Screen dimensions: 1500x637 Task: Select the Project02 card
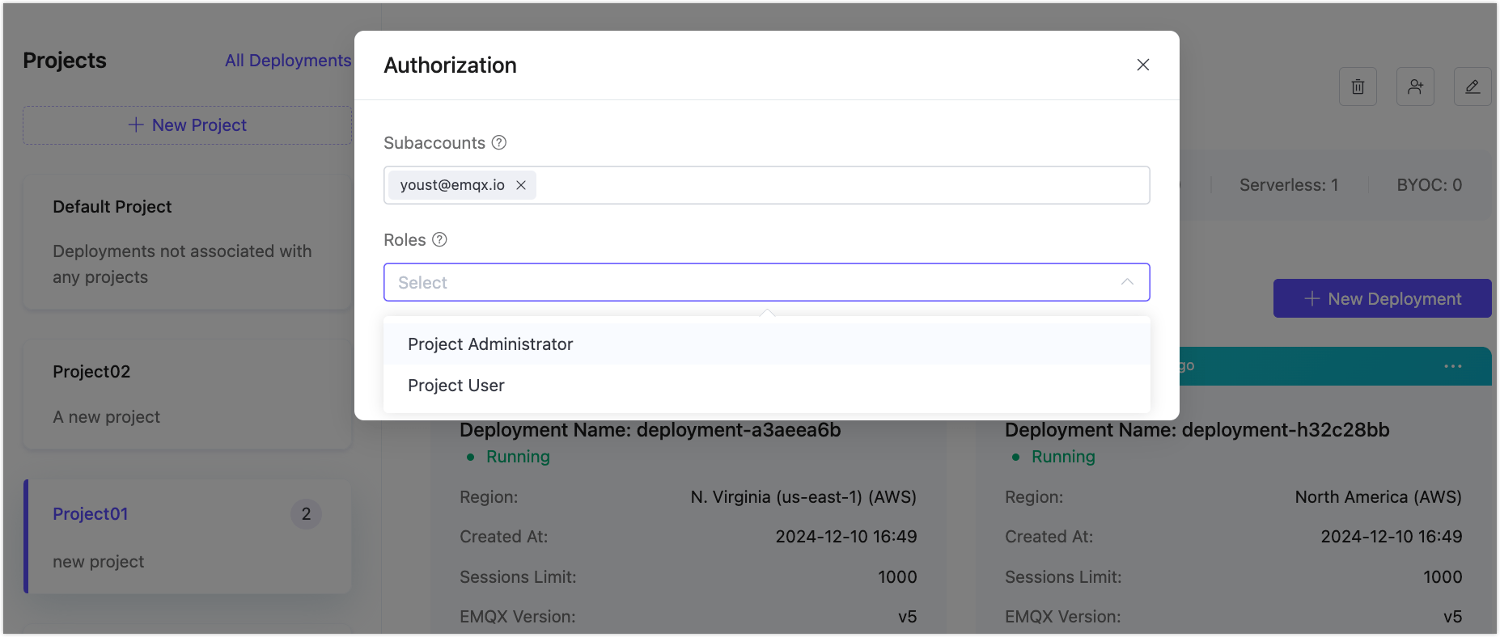tap(187, 394)
